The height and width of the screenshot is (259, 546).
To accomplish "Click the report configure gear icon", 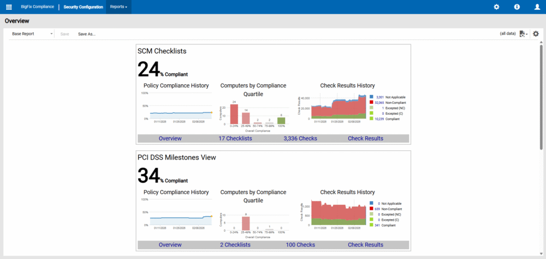I will coord(536,34).
